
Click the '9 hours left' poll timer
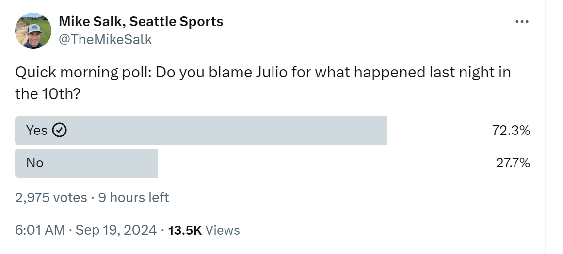click(133, 198)
